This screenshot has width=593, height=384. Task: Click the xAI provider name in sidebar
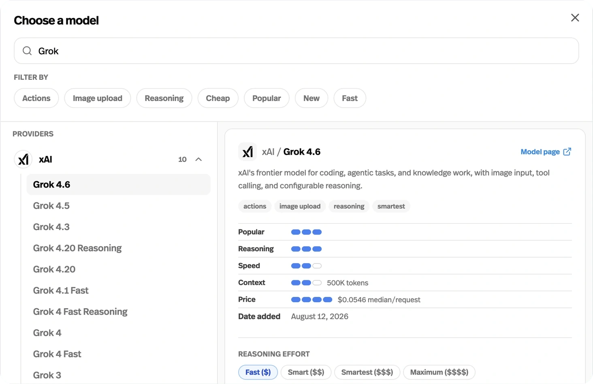[45, 159]
